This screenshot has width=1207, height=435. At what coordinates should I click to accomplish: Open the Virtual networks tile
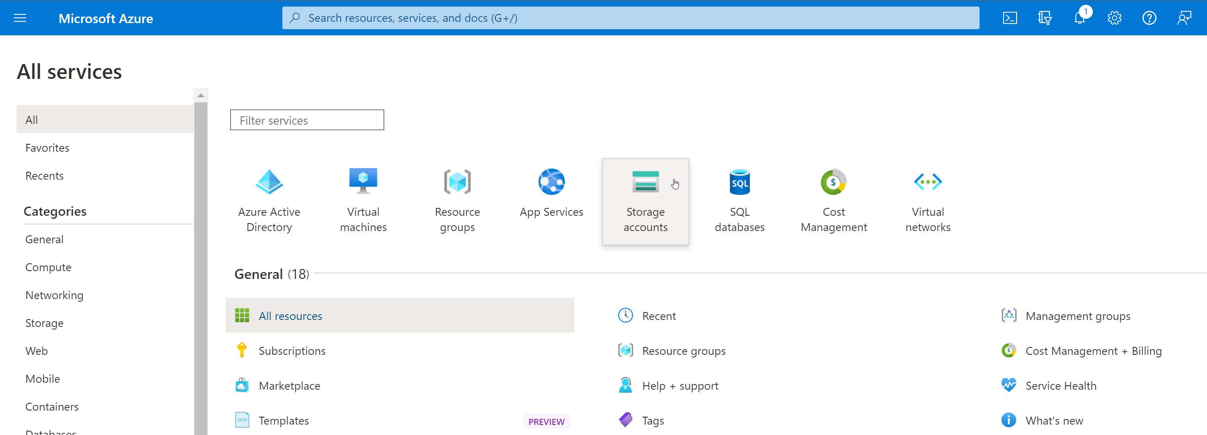(928, 201)
